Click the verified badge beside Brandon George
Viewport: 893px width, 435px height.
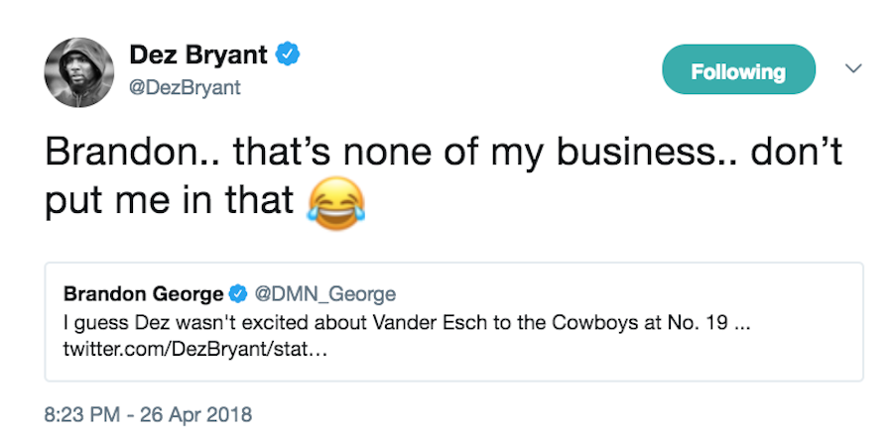pyautogui.click(x=238, y=293)
